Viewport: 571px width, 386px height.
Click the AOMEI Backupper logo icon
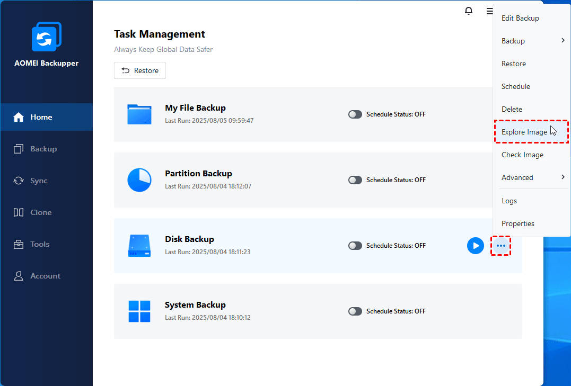(46, 37)
